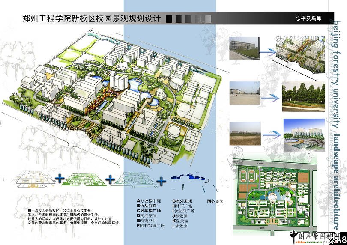Open the gray teaching building photo
Image resolution: width=347 pixels, height=245 pixels.
(x=244, y=48)
